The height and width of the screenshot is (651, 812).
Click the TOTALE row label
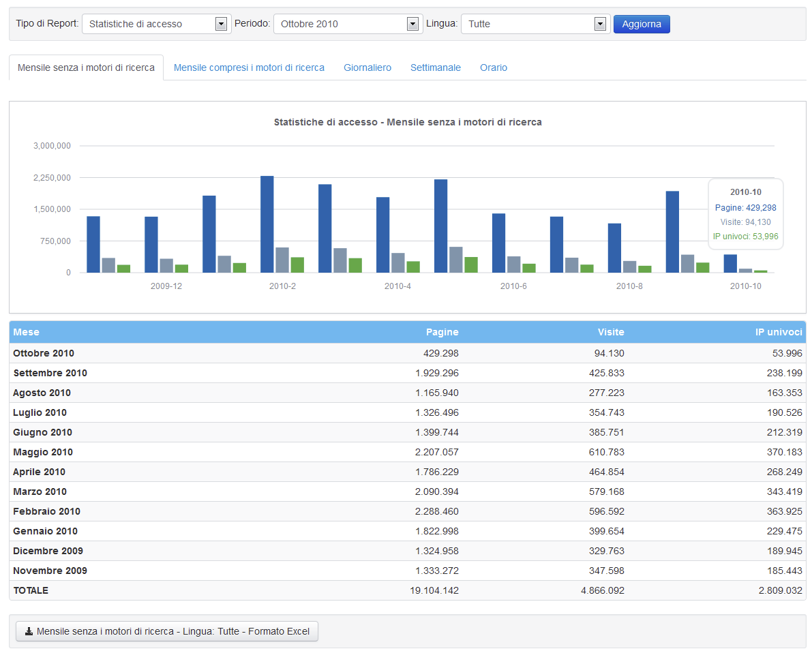pos(31,590)
